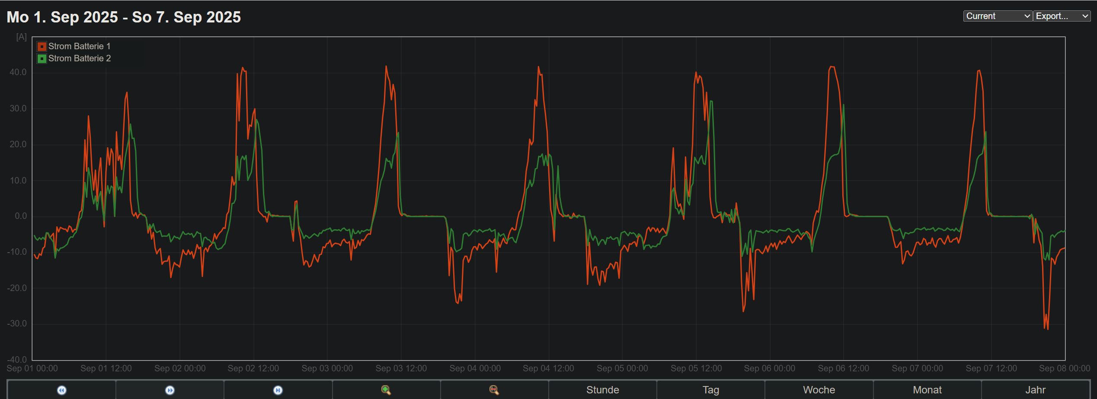1097x399 pixels.
Task: Switch the chart range to Woche
Action: (x=819, y=390)
